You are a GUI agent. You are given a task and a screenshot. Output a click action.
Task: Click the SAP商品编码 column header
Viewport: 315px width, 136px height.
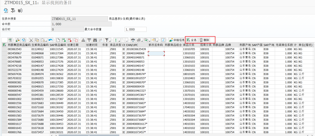(x=58, y=45)
